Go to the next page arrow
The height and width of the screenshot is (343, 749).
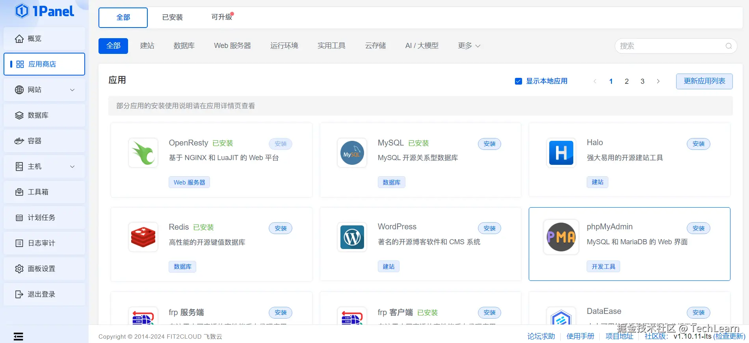658,81
